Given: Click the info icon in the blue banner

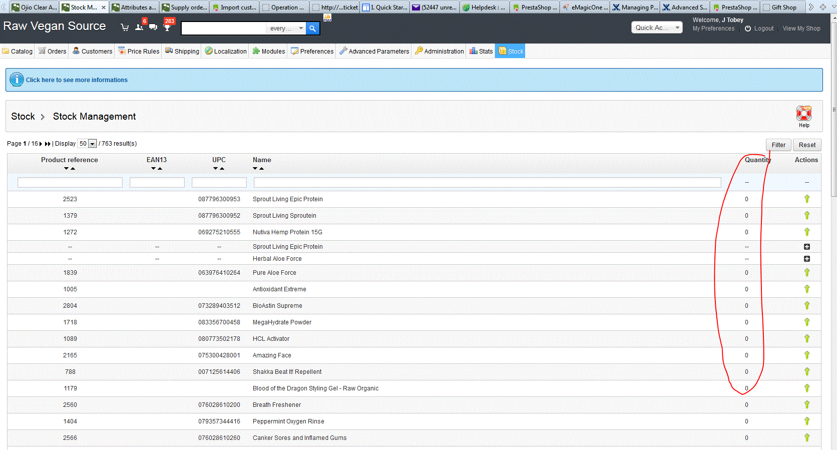Looking at the screenshot, I should coord(17,80).
